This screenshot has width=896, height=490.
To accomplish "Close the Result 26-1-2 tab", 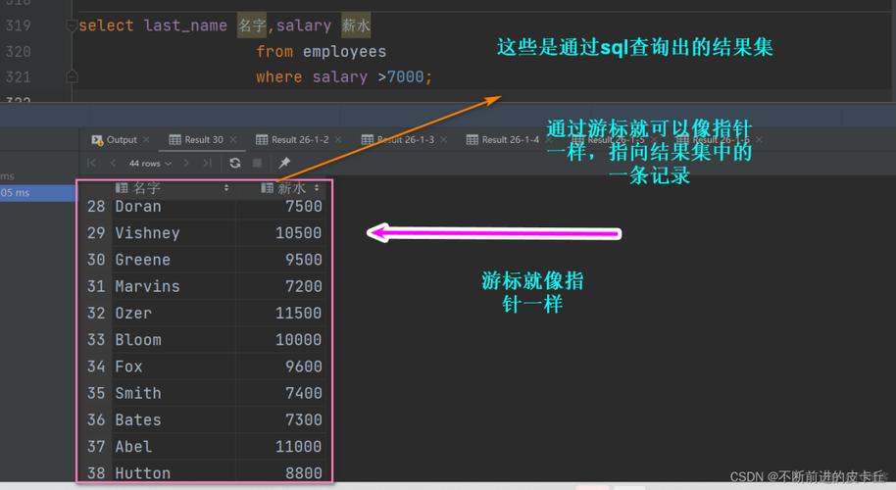I will 338,139.
